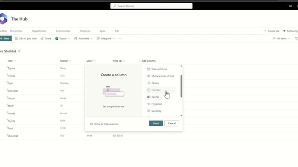Click the Next button
The height and width of the screenshot is (167, 298).
coord(156,123)
